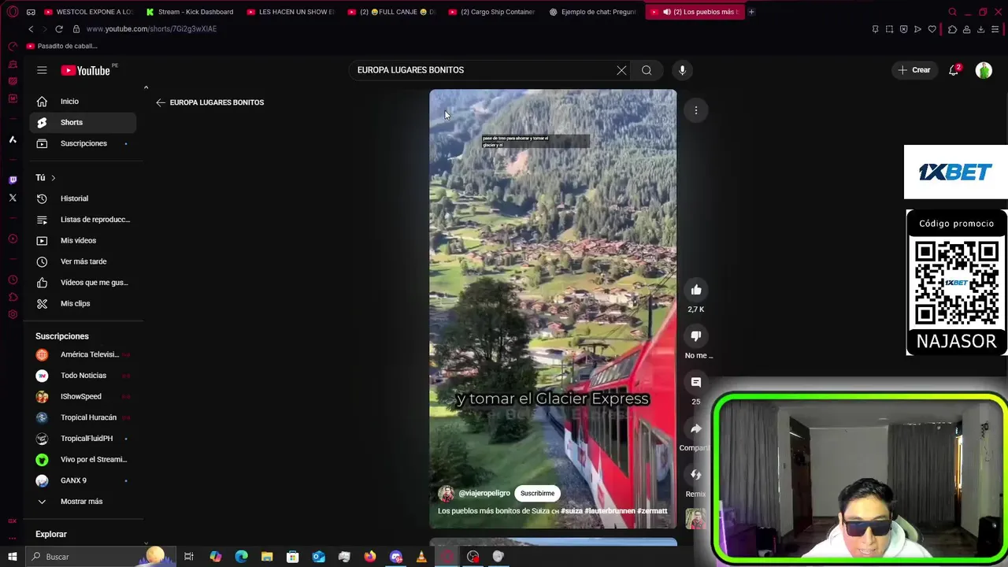Switch to LES HACEN UN SHOW tab

point(291,12)
